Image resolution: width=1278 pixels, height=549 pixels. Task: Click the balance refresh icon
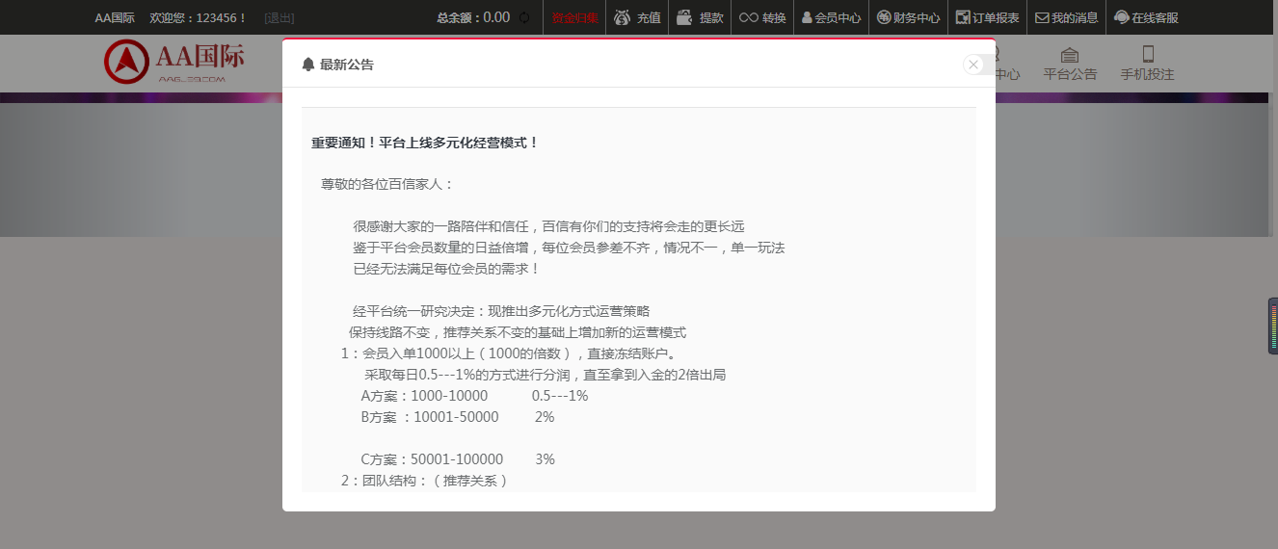[x=524, y=17]
